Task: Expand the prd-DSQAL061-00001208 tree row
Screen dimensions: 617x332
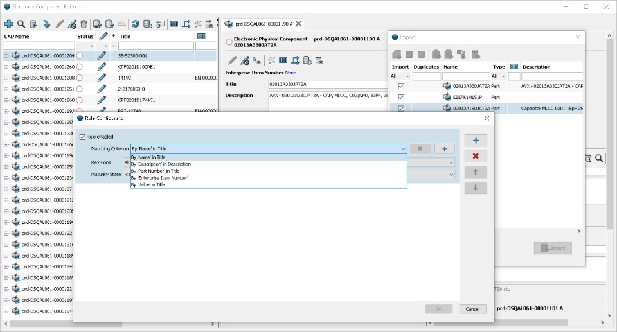Action: [x=6, y=78]
